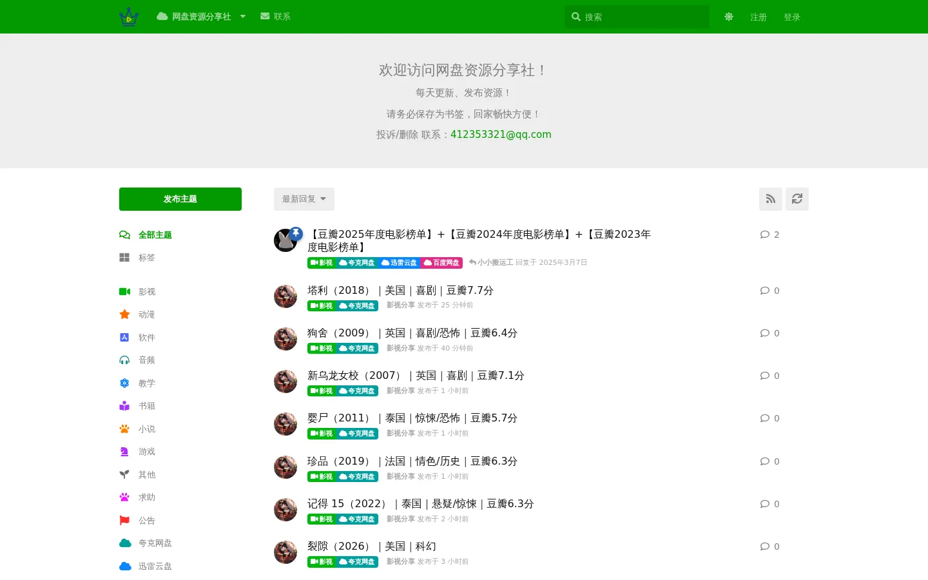Click the 迅雷云盘 tag on pinned topic
The height and width of the screenshot is (580, 928).
[399, 263]
